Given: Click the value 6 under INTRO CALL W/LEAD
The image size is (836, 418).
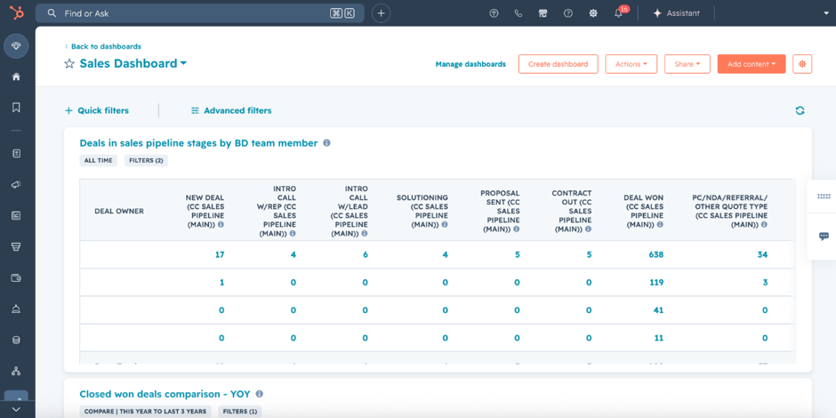Looking at the screenshot, I should coord(366,255).
